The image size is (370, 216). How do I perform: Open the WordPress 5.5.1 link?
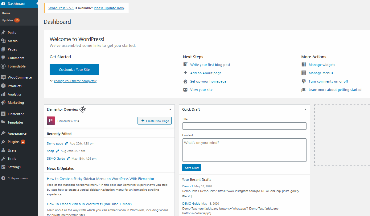61,8
